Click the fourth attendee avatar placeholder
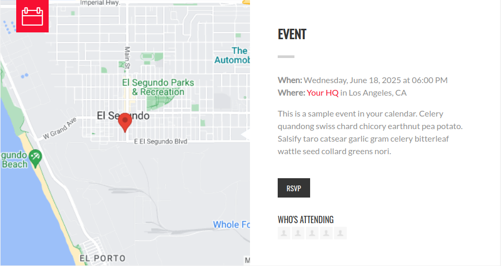 click(326, 233)
